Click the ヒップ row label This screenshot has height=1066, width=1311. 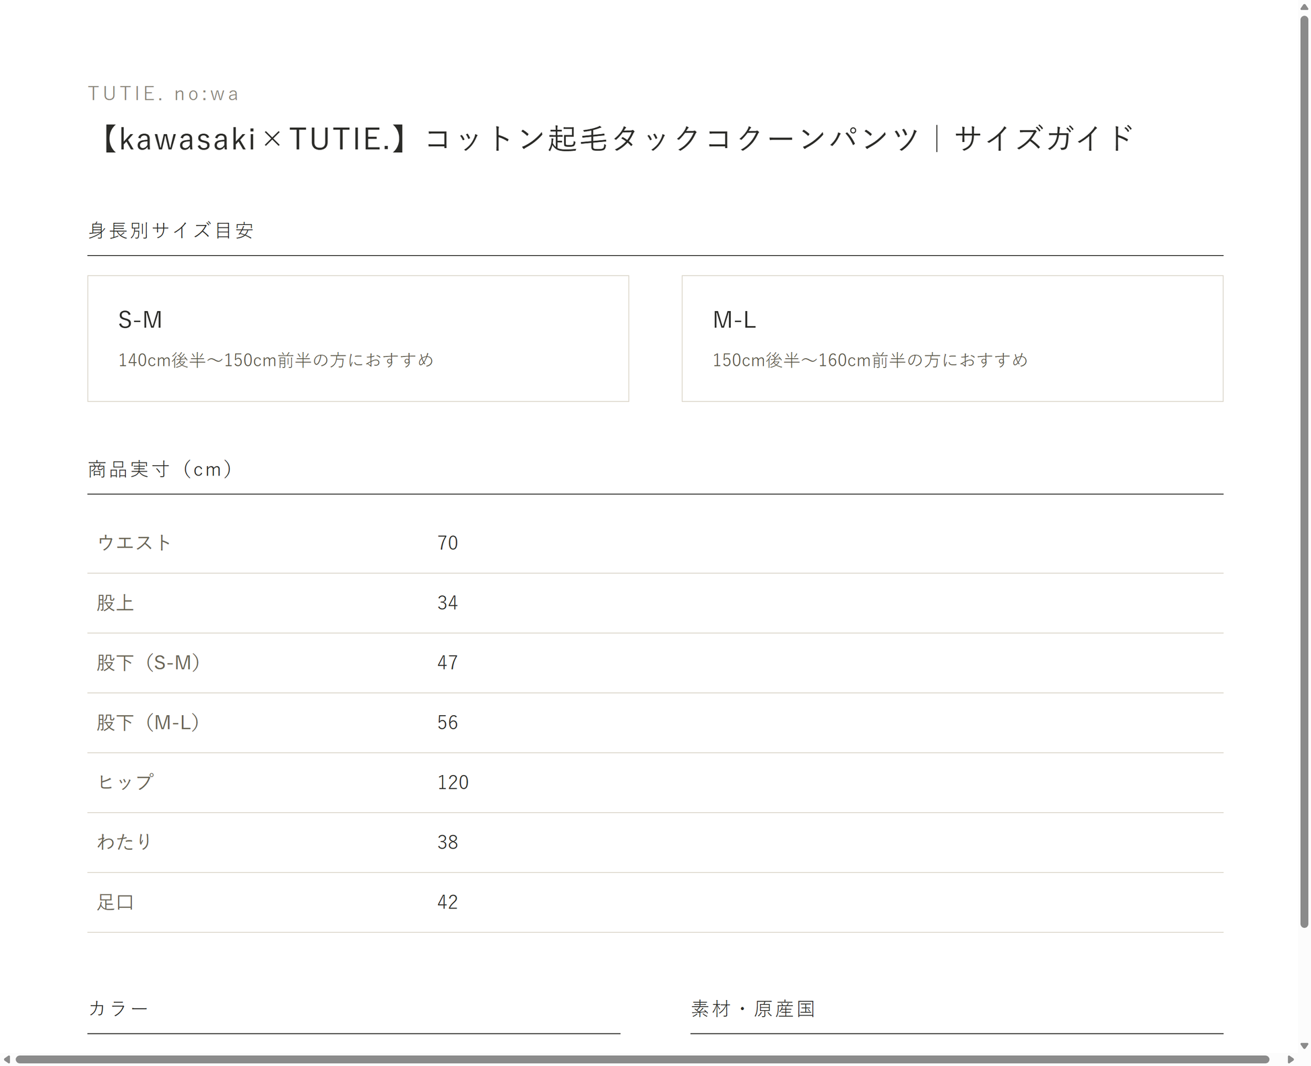[x=125, y=782]
